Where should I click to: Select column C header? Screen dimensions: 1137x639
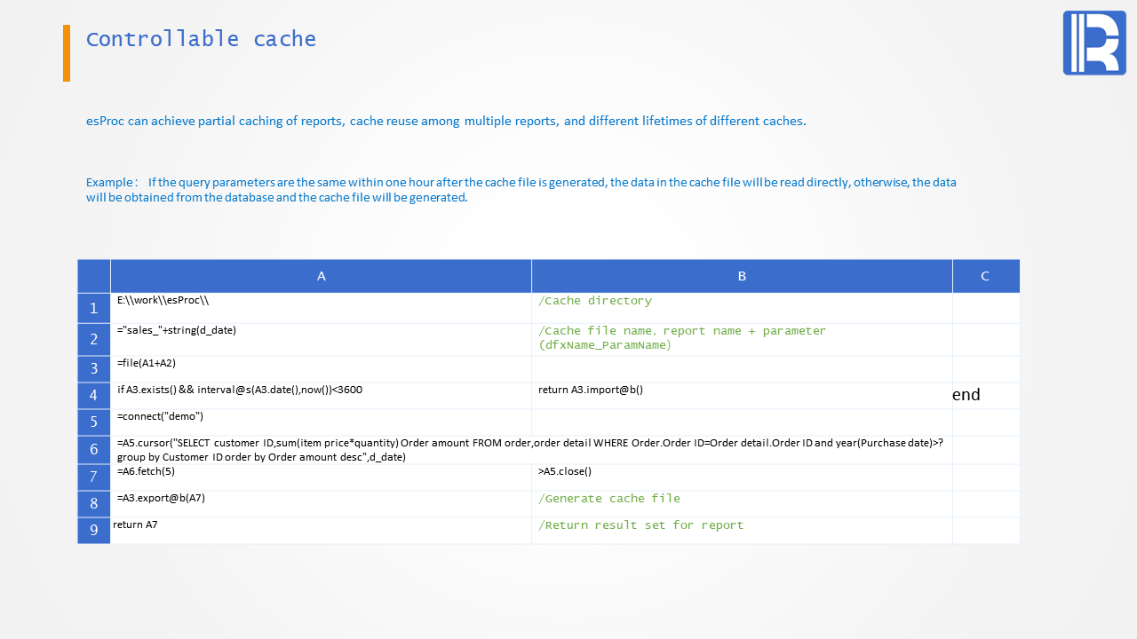985,276
